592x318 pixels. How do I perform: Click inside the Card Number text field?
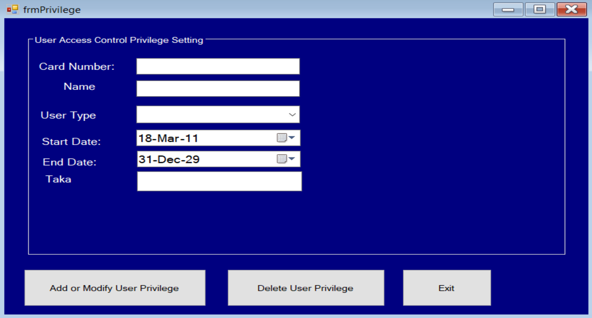(218, 66)
